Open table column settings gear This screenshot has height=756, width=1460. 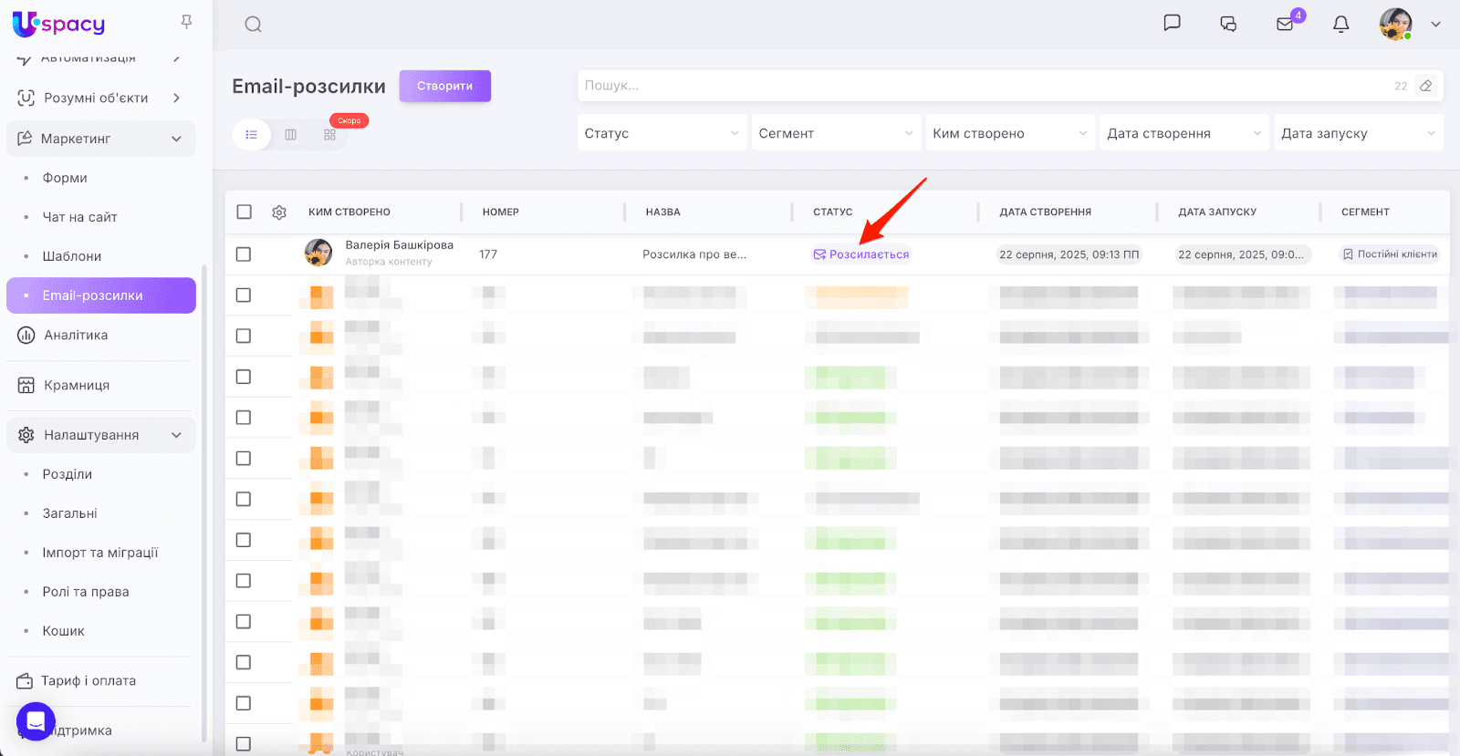(279, 212)
